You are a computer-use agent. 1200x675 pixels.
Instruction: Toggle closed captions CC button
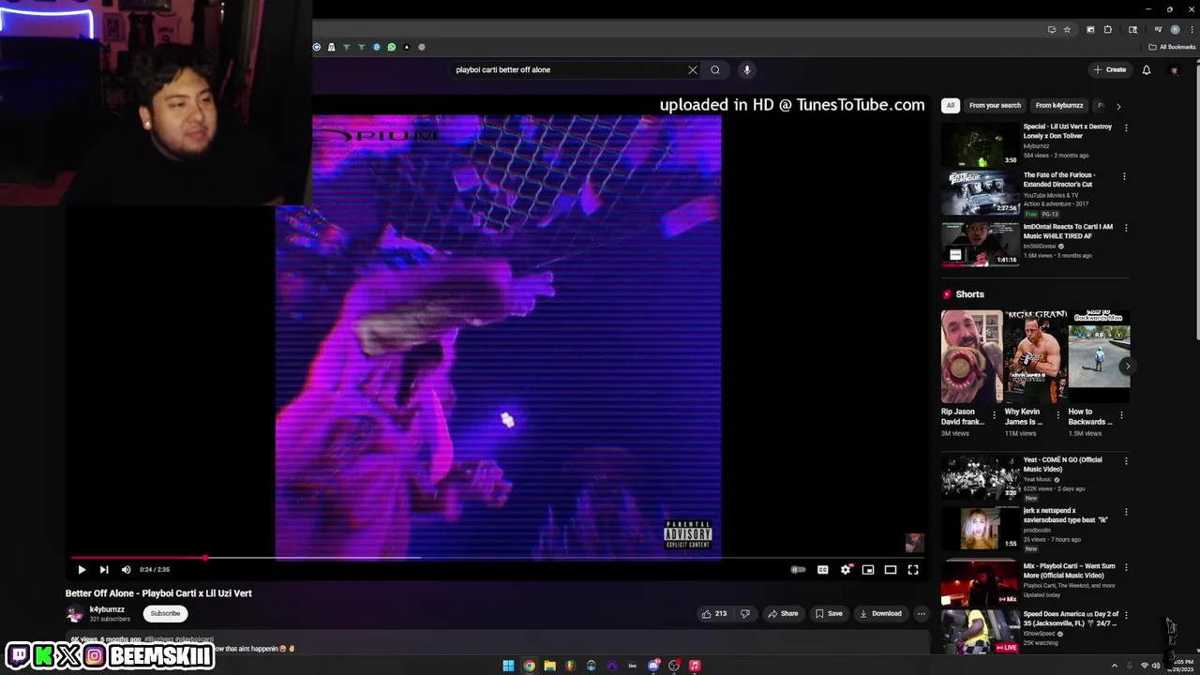[x=822, y=569]
